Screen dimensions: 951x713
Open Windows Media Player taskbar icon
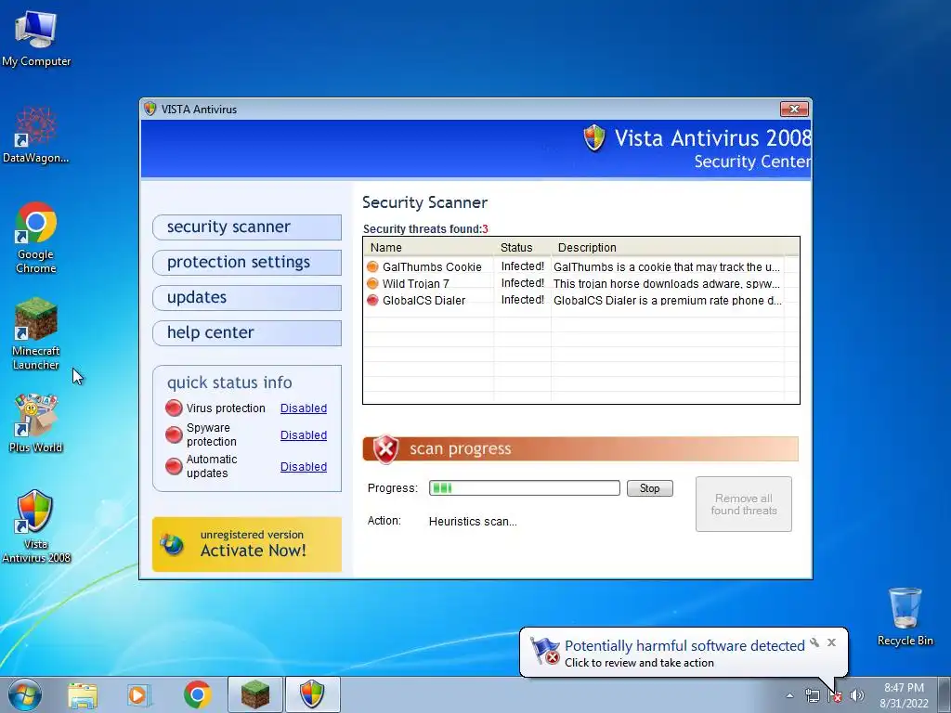click(139, 694)
